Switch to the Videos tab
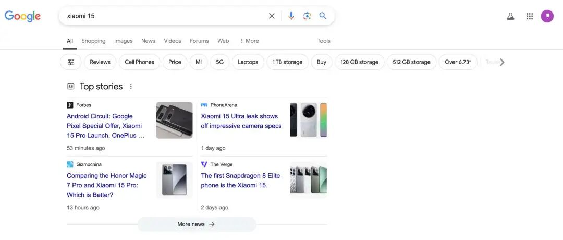 pyautogui.click(x=173, y=41)
